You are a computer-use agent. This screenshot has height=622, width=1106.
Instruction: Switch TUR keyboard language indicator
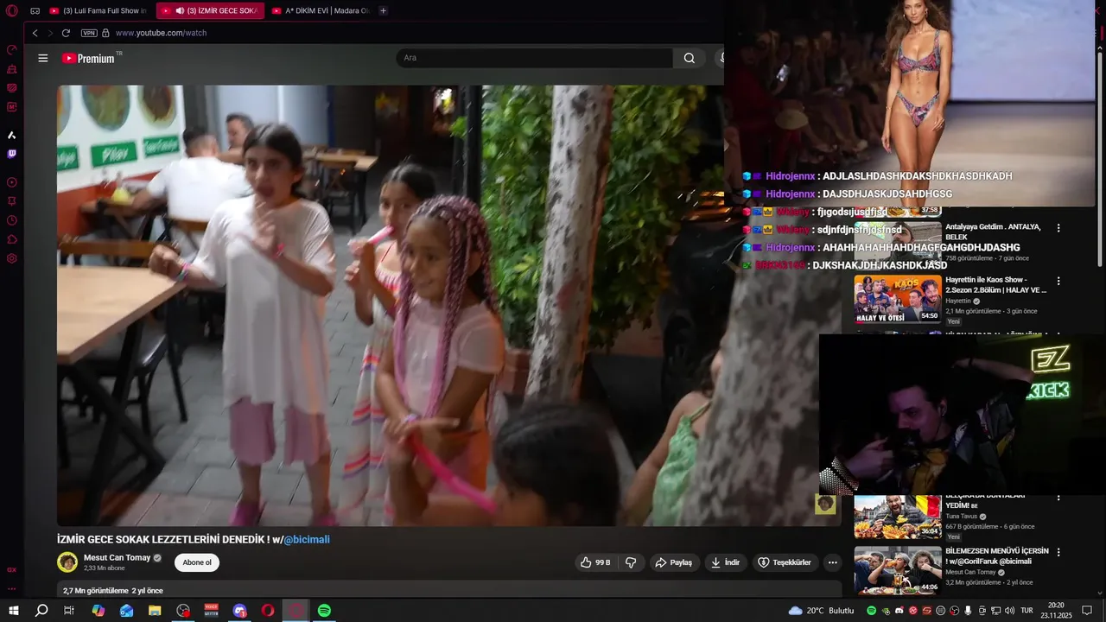click(1027, 611)
